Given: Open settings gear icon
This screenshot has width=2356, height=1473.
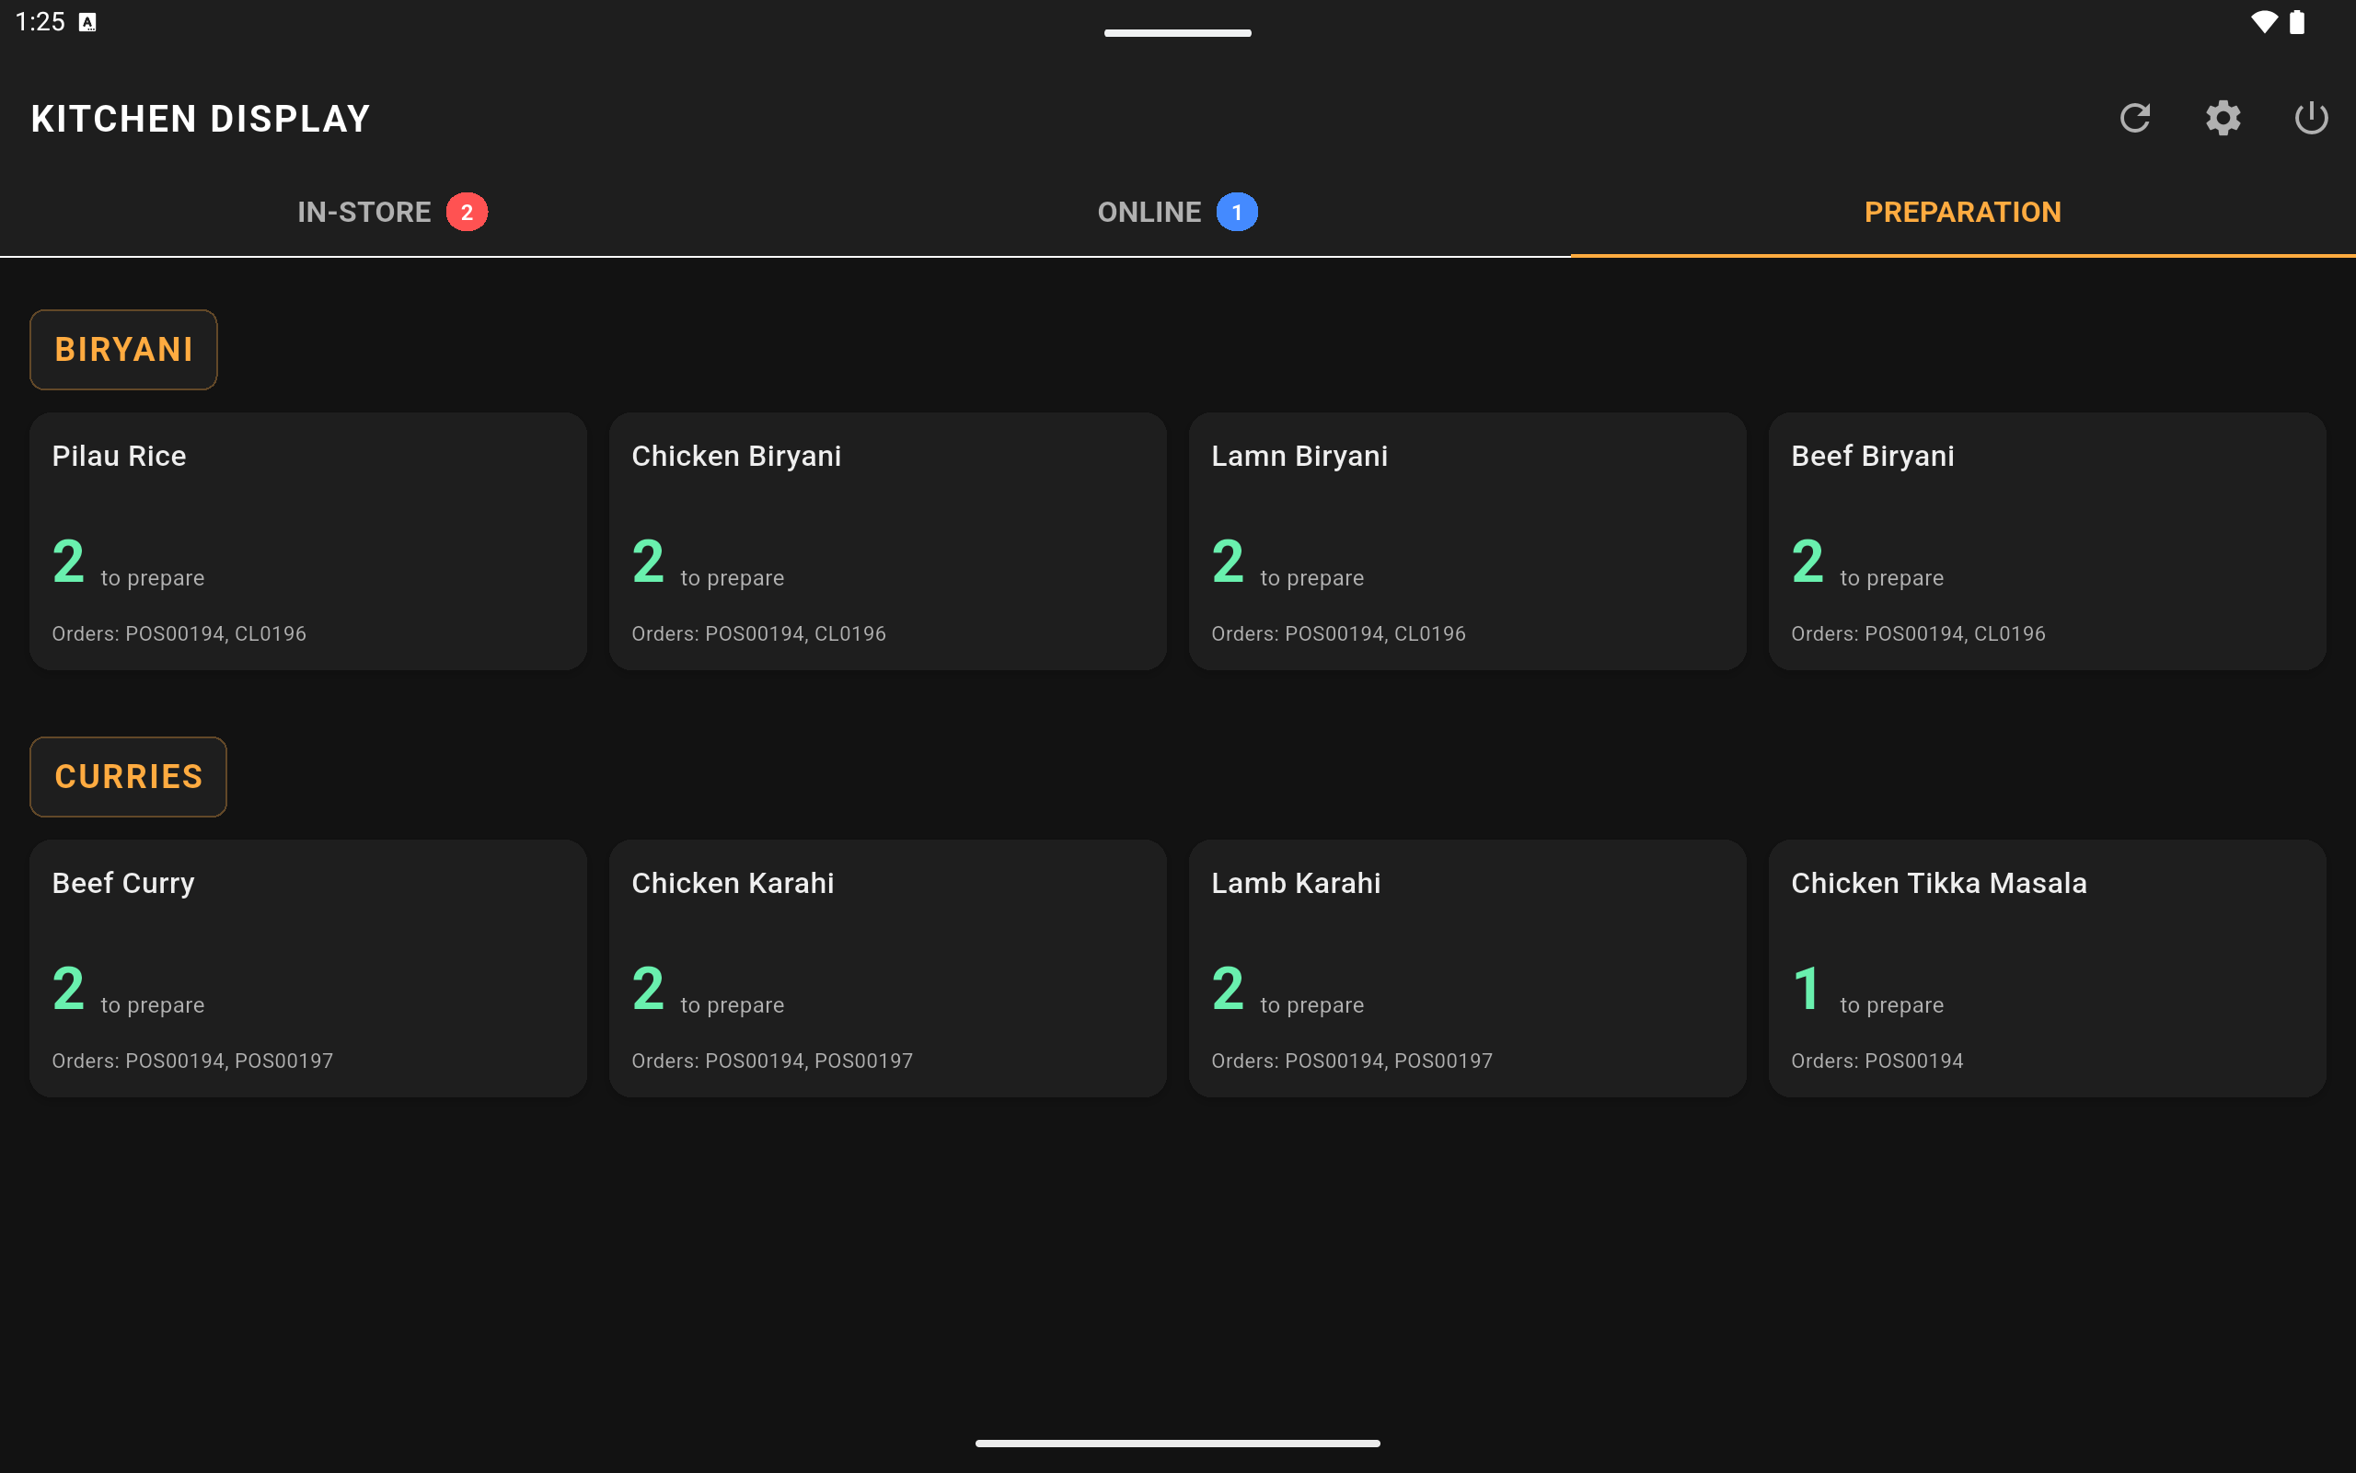Looking at the screenshot, I should tap(2223, 118).
